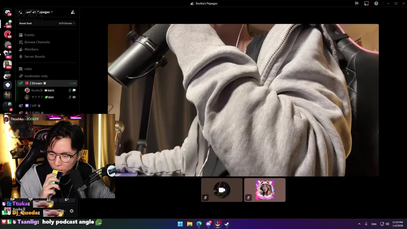Viewport: 407px width, 229px height.
Task: Click the taskbar app with red badge
Action: click(x=218, y=224)
